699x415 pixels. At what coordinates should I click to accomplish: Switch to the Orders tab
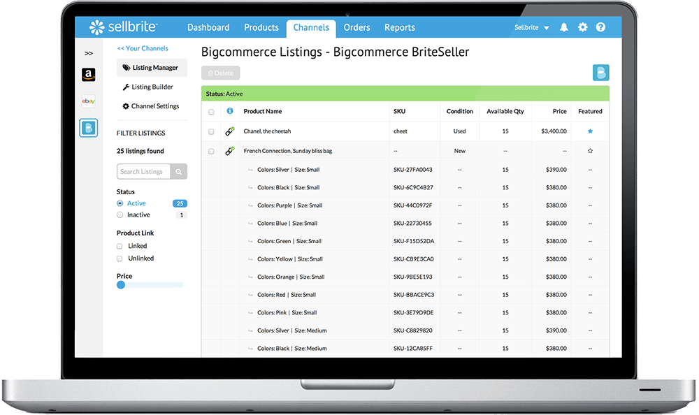(x=356, y=28)
